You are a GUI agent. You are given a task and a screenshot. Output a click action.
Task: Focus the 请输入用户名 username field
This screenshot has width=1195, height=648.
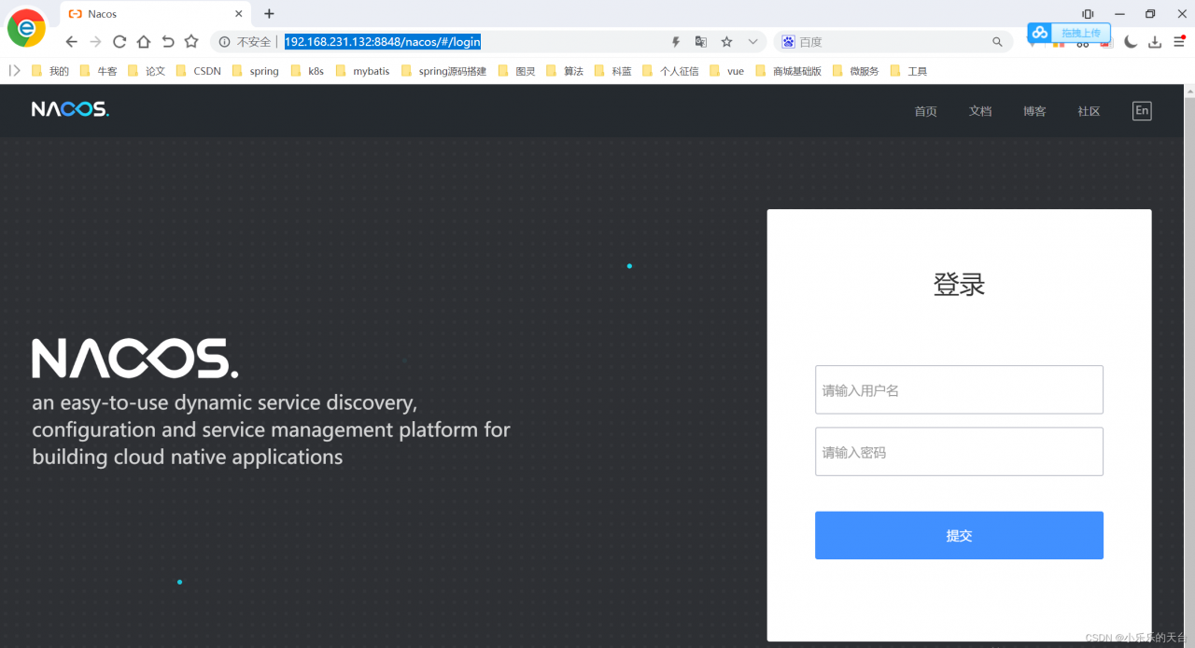coord(959,389)
